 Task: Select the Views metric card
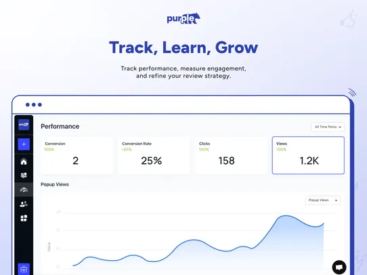coord(308,155)
